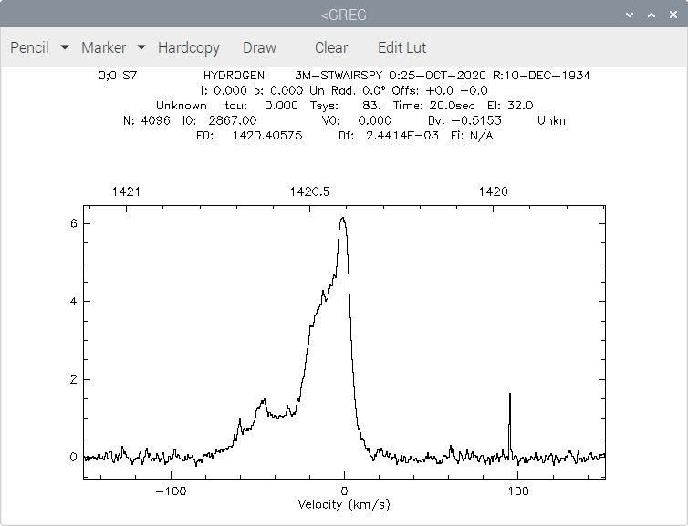Clear the plot with Clear button

[x=331, y=47]
